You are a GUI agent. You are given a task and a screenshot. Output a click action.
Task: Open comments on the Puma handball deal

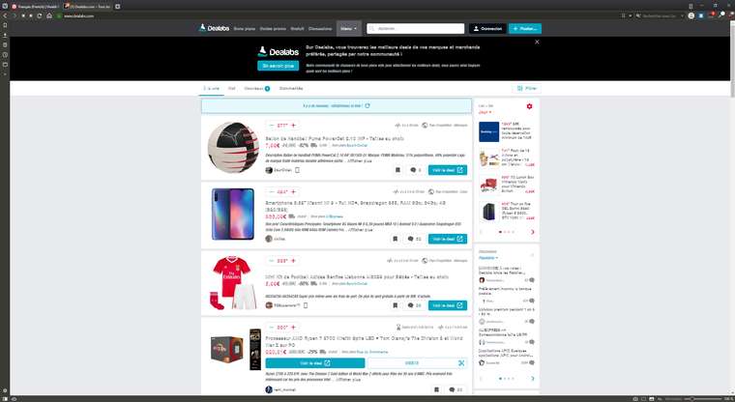click(x=416, y=170)
